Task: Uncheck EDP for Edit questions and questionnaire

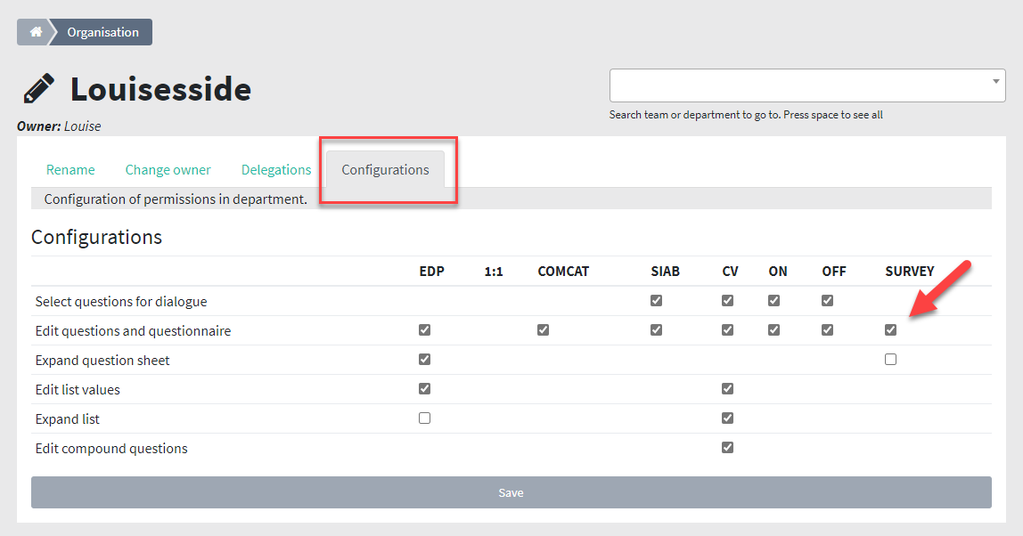Action: tap(425, 330)
